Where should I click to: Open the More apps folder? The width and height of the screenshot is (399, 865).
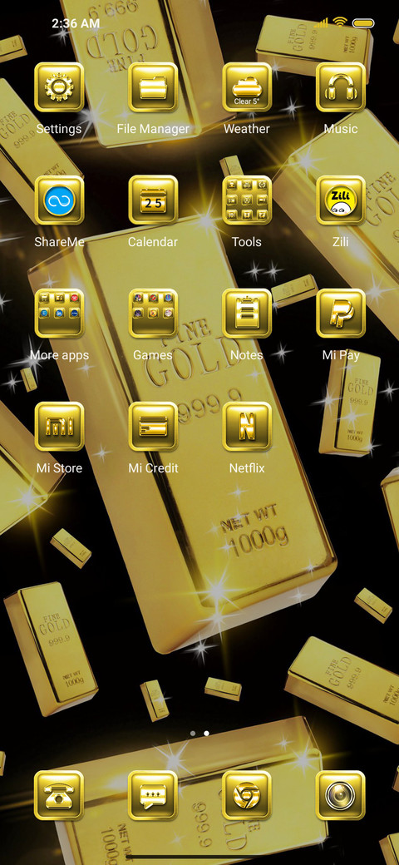[59, 314]
